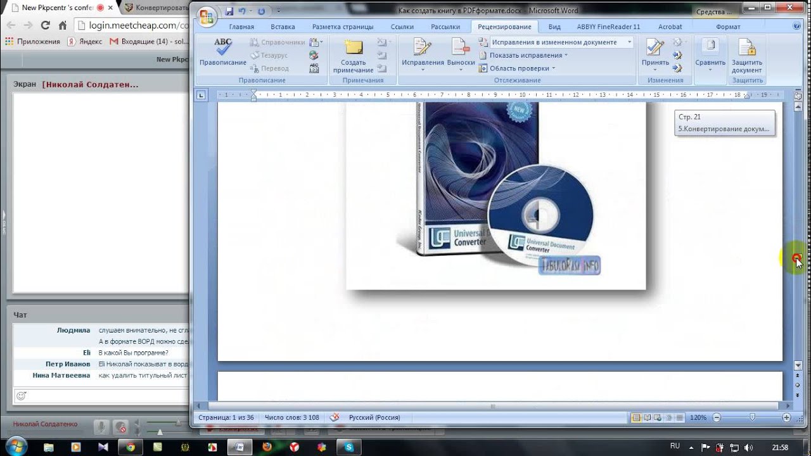Open Windows Start menu
Viewport: 811px width, 456px height.
(x=16, y=446)
